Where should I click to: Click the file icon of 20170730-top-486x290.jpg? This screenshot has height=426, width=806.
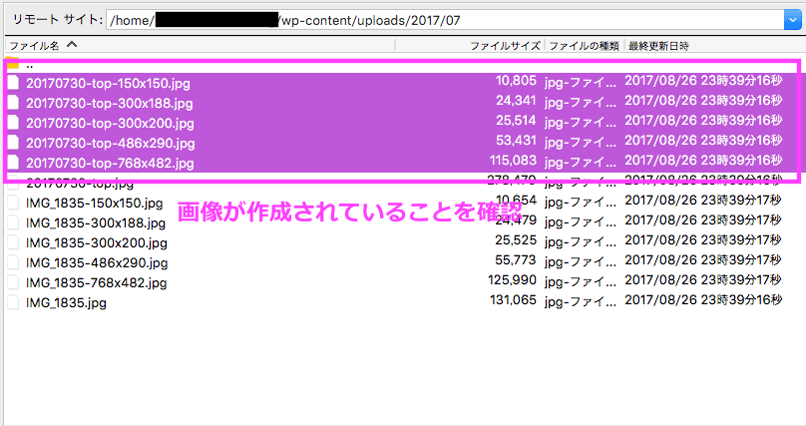tap(13, 143)
